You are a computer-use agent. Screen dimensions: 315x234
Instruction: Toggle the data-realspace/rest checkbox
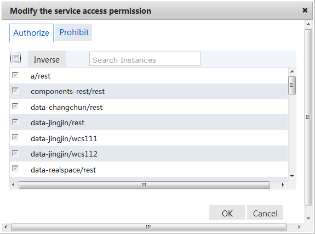pos(15,168)
